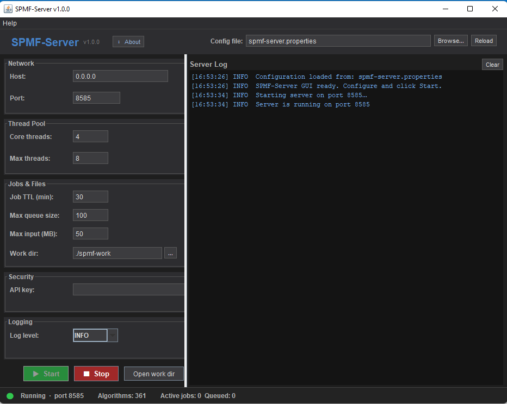The width and height of the screenshot is (507, 404).
Task: Browse for a config file
Action: (x=450, y=41)
